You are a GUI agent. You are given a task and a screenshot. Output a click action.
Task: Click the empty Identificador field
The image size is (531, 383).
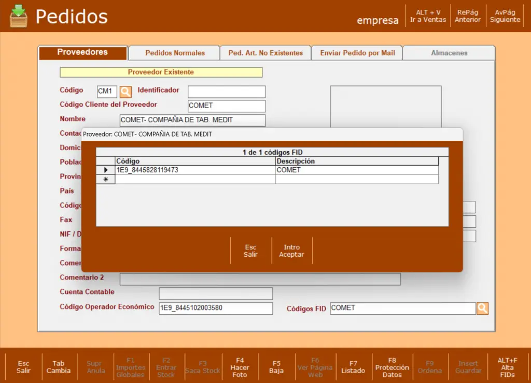227,92
